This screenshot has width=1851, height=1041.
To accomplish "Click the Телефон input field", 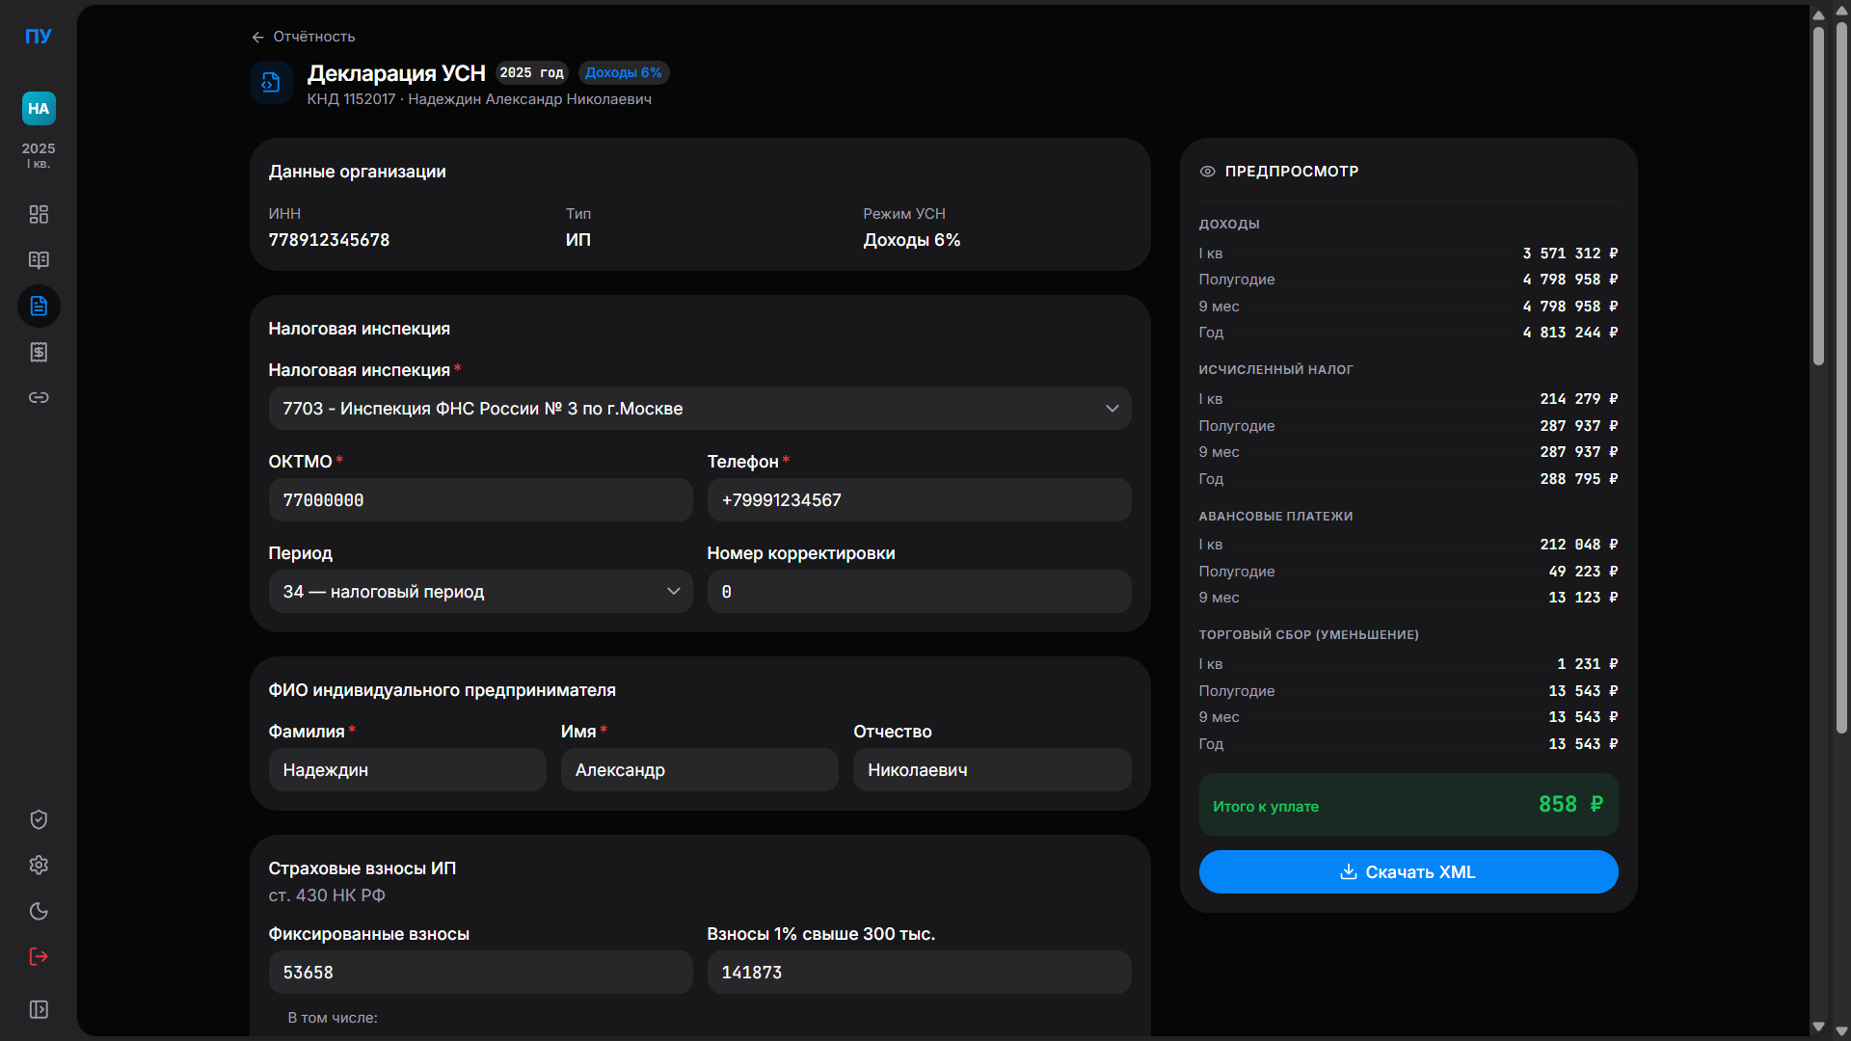I will 919,500.
